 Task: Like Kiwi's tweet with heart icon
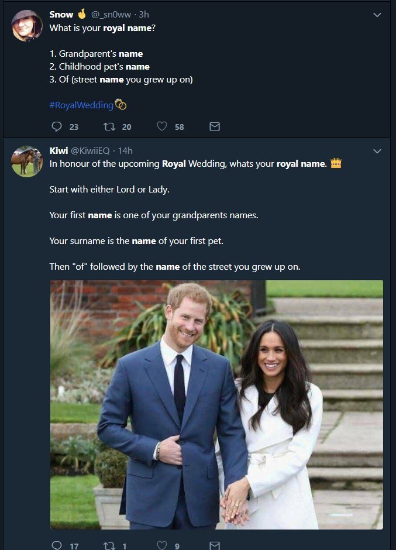[162, 545]
